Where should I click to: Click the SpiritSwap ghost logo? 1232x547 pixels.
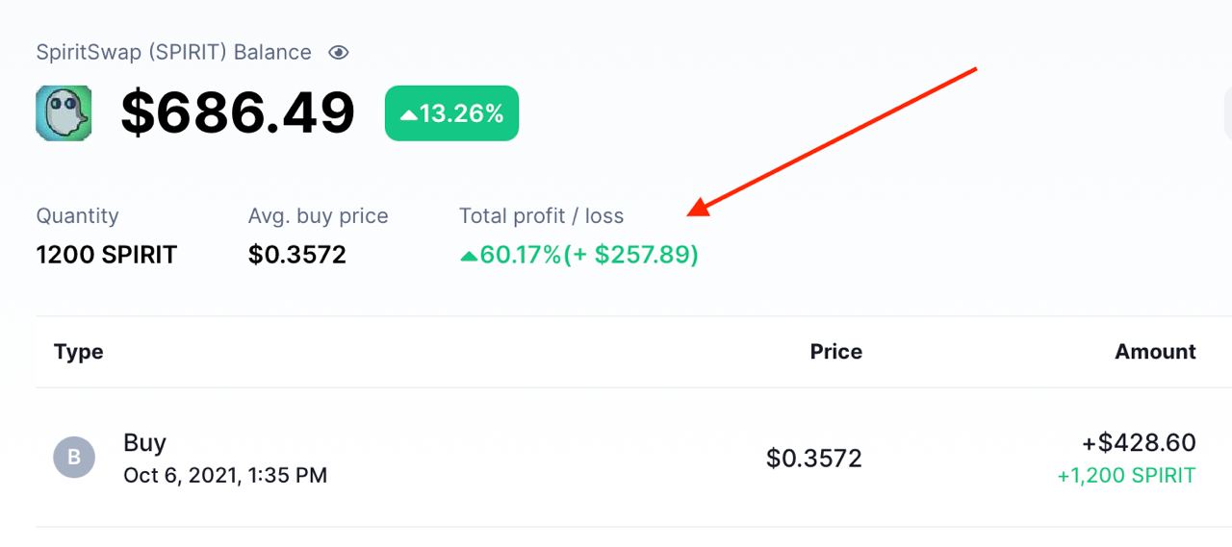point(64,113)
